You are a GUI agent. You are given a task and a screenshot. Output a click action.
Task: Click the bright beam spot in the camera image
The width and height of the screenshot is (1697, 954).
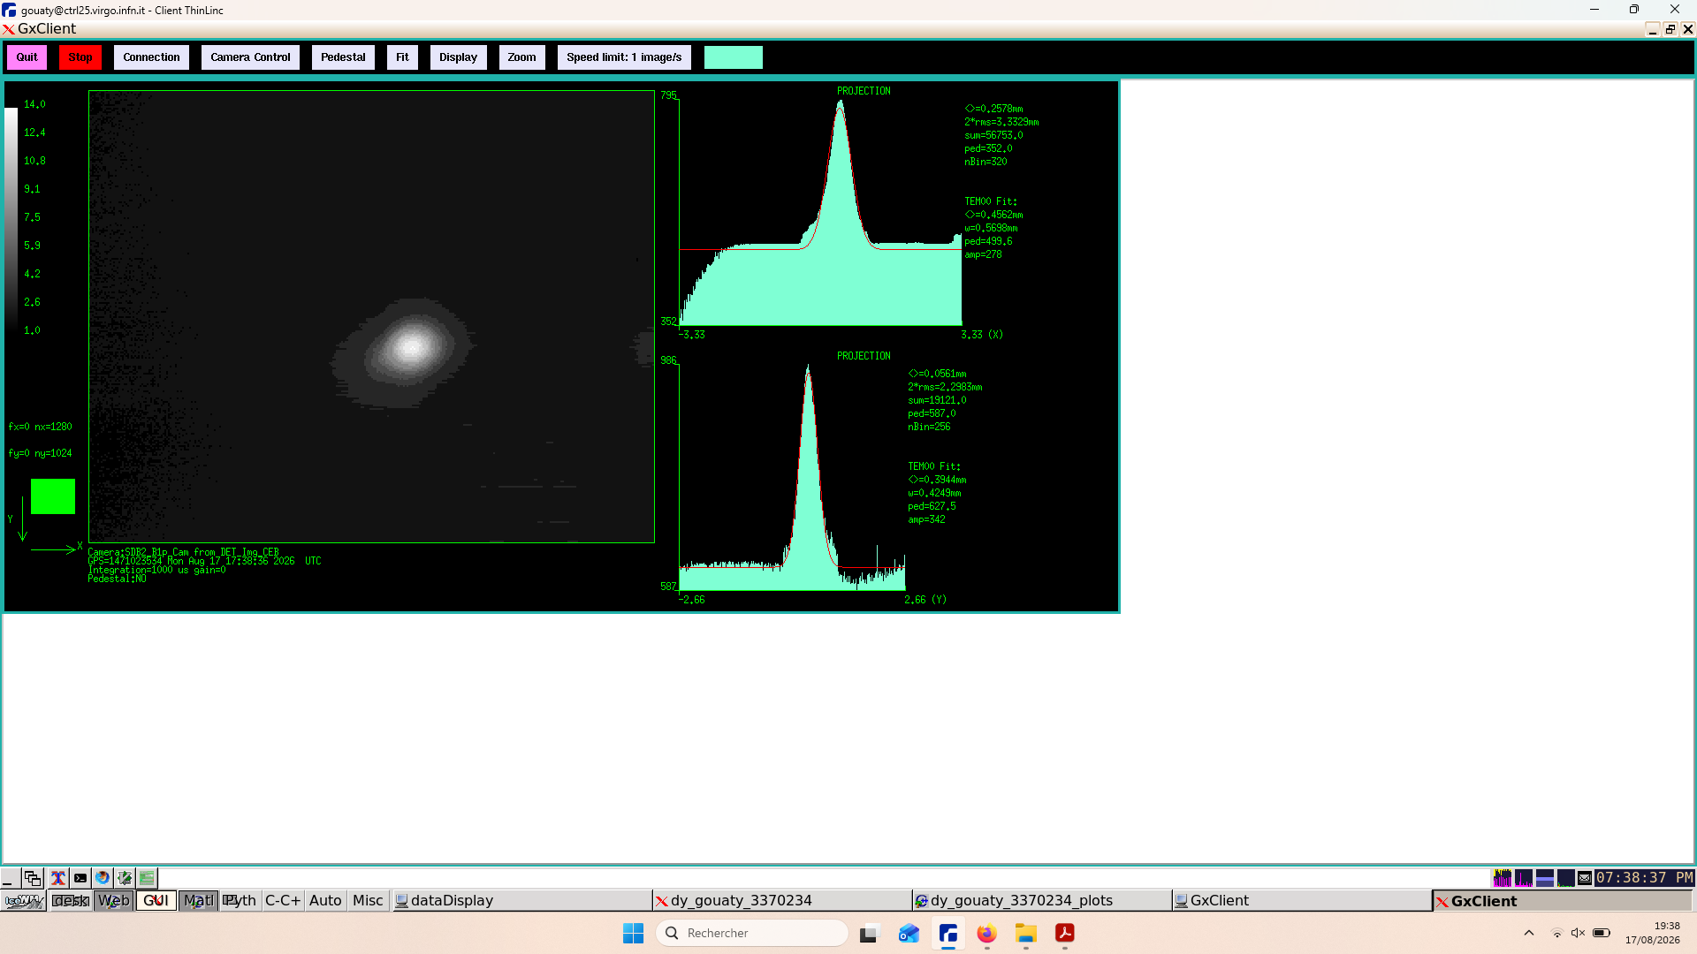pos(411,346)
